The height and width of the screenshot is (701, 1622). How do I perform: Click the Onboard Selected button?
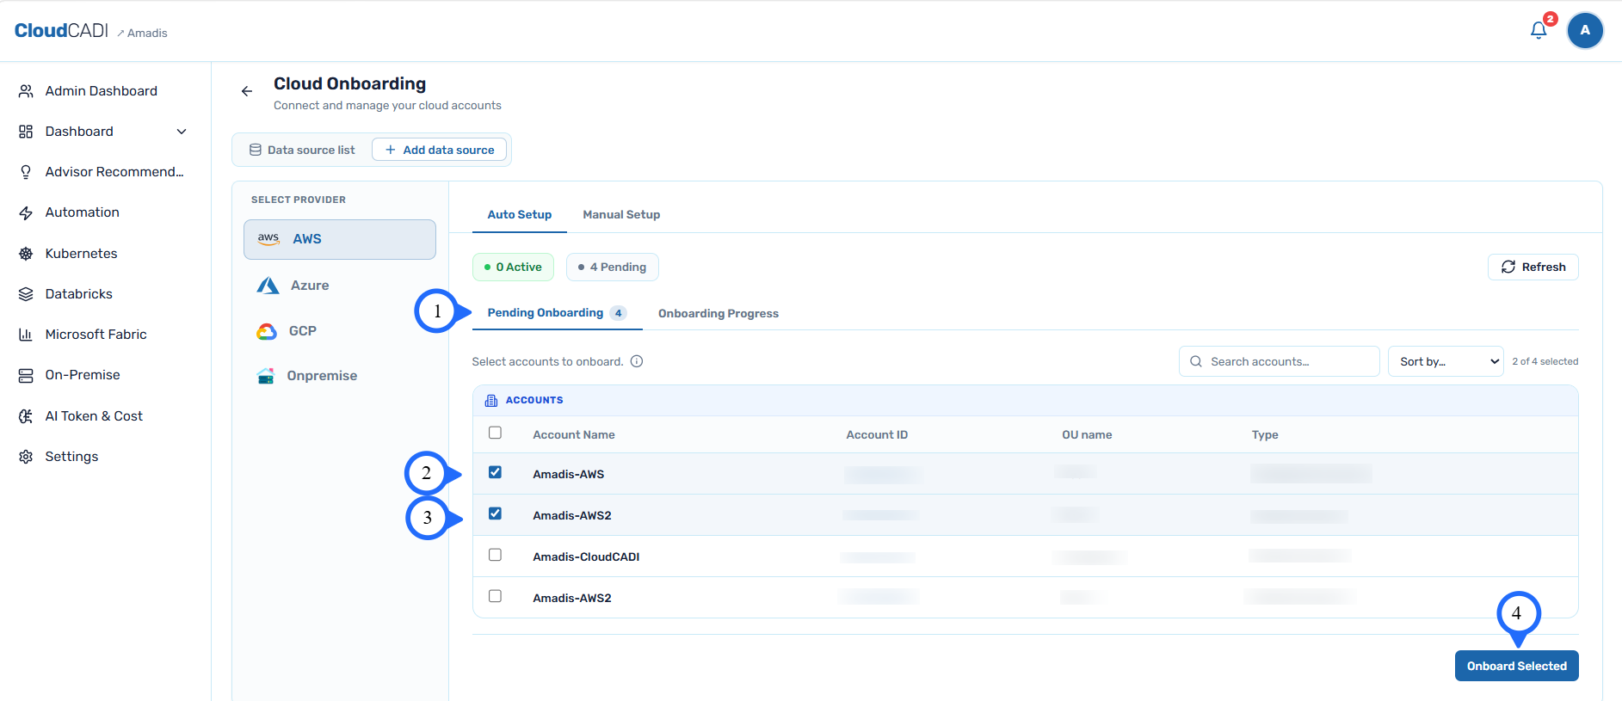[1517, 666]
